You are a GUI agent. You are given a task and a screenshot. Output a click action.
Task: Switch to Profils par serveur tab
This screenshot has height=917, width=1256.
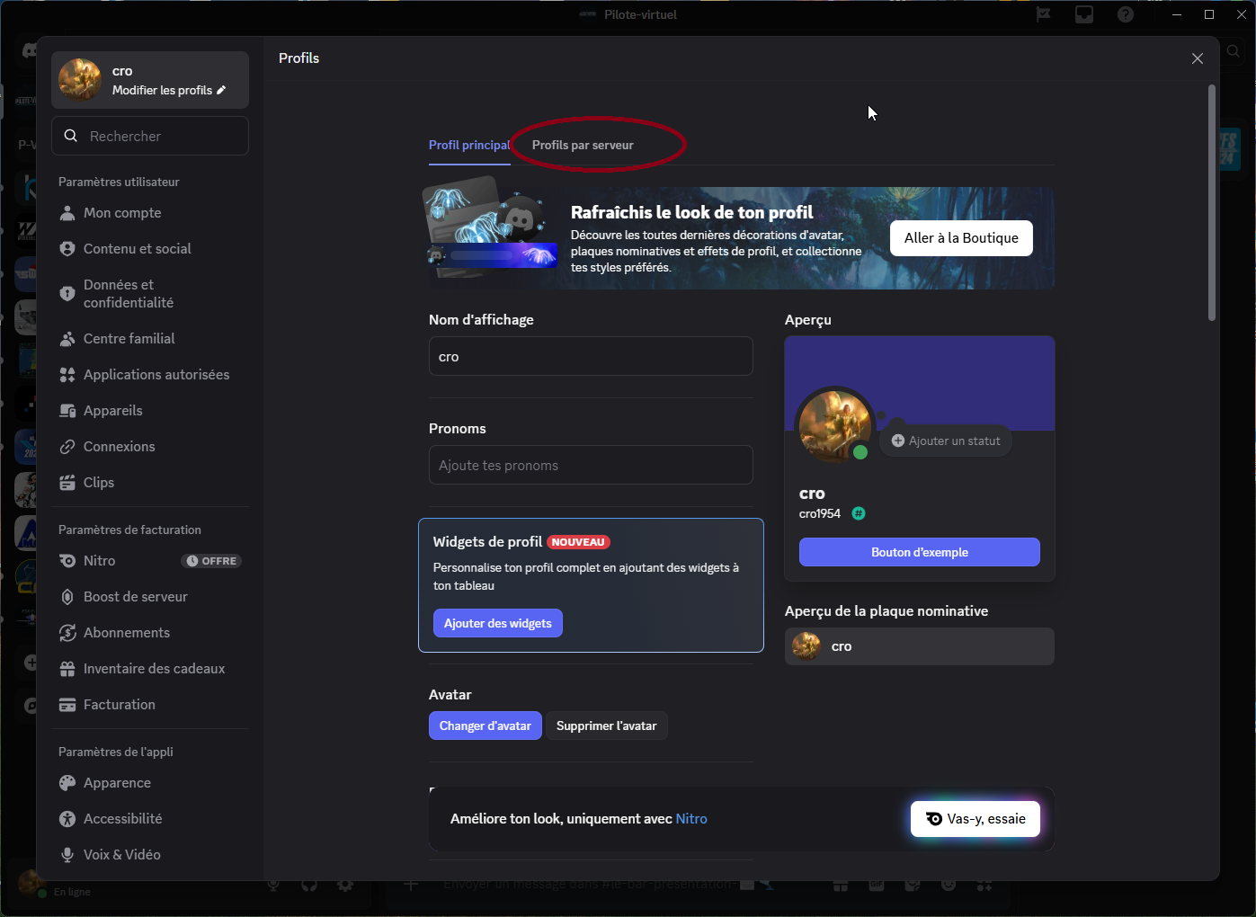[x=583, y=146]
